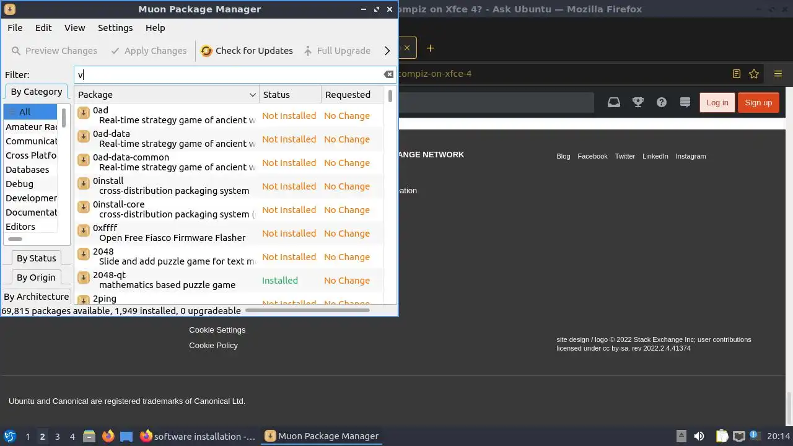Click the Blog link in footer
793x446 pixels.
point(563,156)
